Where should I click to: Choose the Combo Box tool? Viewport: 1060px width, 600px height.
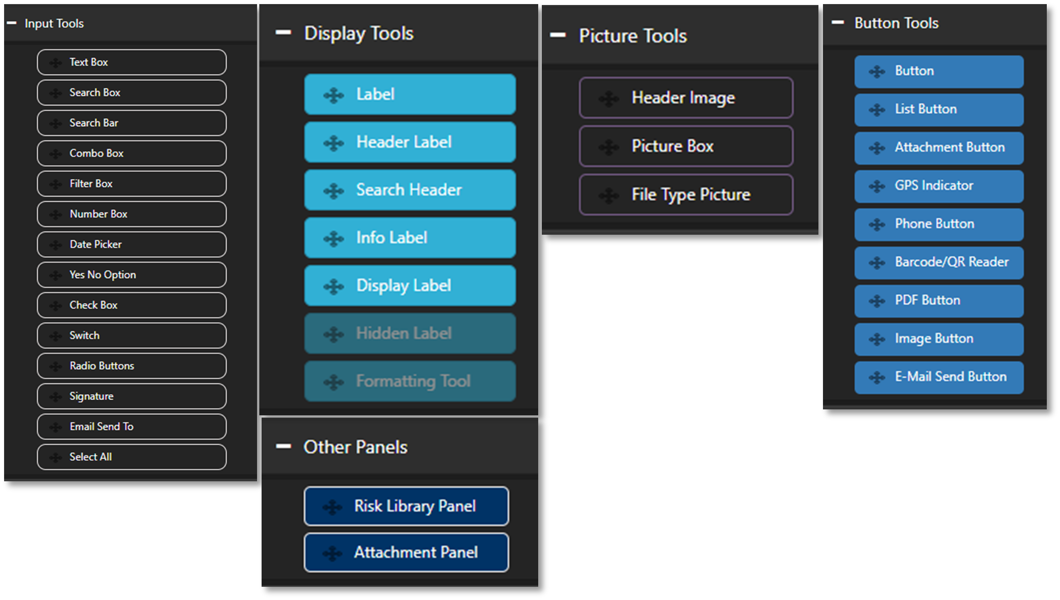point(131,153)
